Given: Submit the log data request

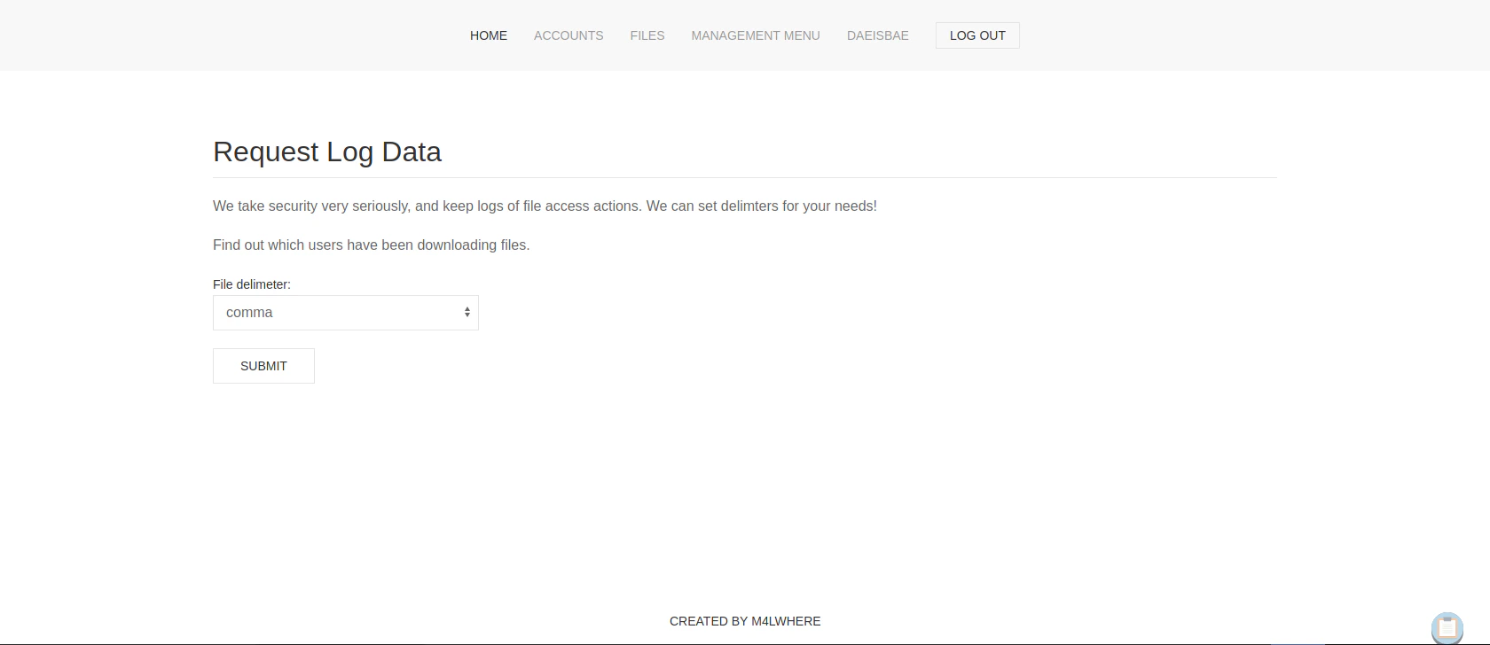Looking at the screenshot, I should [x=263, y=366].
